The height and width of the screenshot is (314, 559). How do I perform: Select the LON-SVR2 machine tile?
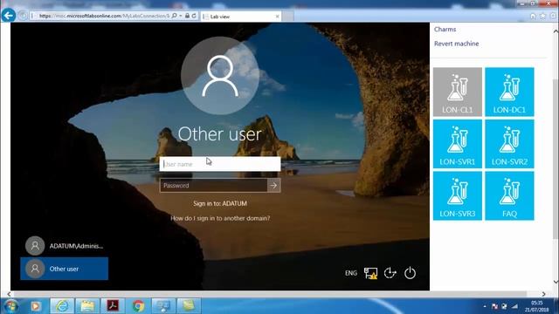point(509,144)
